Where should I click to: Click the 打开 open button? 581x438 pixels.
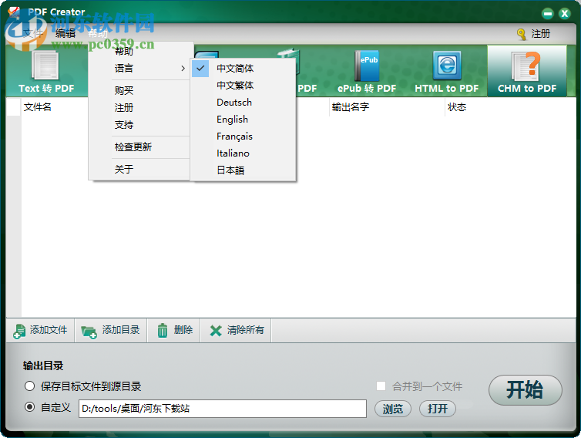[x=437, y=409]
